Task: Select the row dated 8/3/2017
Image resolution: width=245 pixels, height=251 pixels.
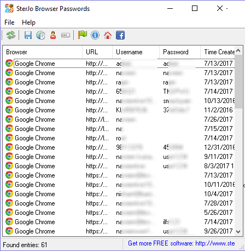Action: (119, 166)
